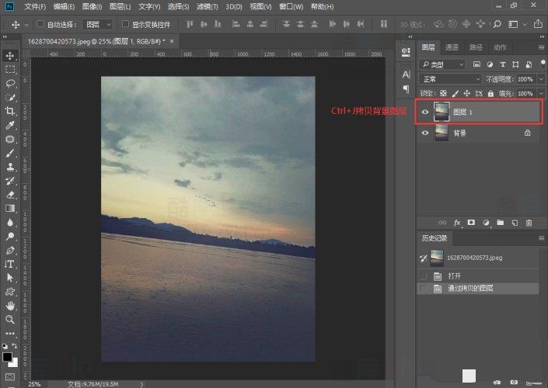Pick the Eyedropper tool
Screen dimensions: 548x388
(10, 125)
